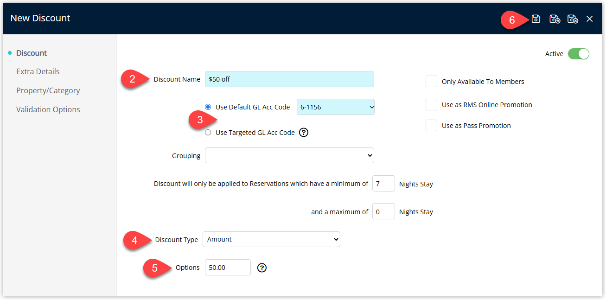
Task: Switch to Property/Category section
Action: (x=48, y=90)
